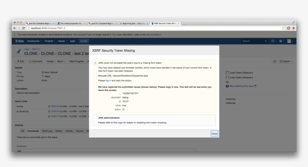The width and height of the screenshot is (308, 167).
Task: Click the Test project rocket avatar
Action: (x=19, y=52)
